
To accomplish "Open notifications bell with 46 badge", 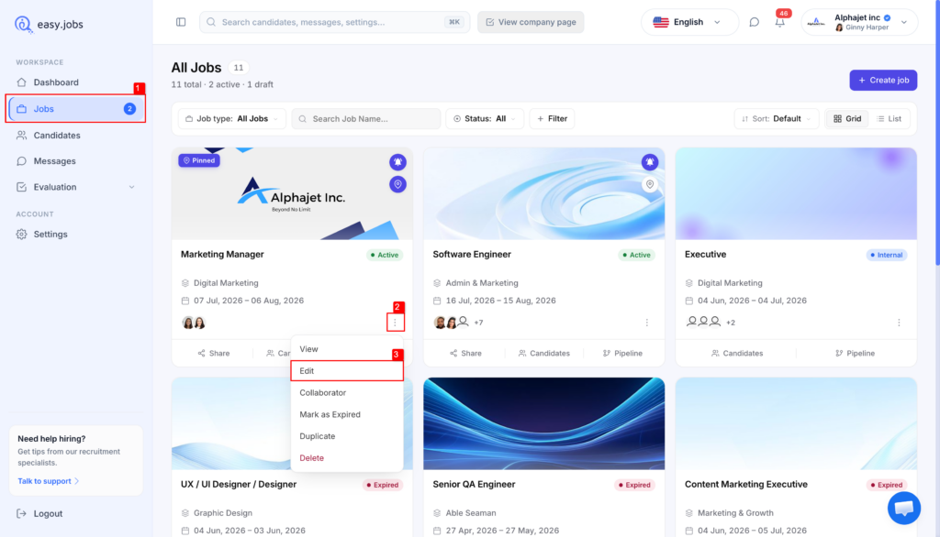I will [780, 22].
